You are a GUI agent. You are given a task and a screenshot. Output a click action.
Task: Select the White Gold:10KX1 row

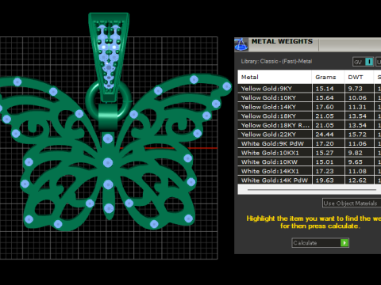310,153
